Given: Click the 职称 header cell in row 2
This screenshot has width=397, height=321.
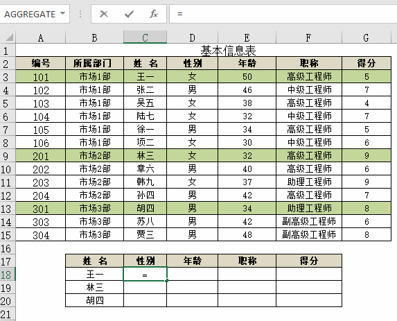Looking at the screenshot, I should pyautogui.click(x=309, y=63).
